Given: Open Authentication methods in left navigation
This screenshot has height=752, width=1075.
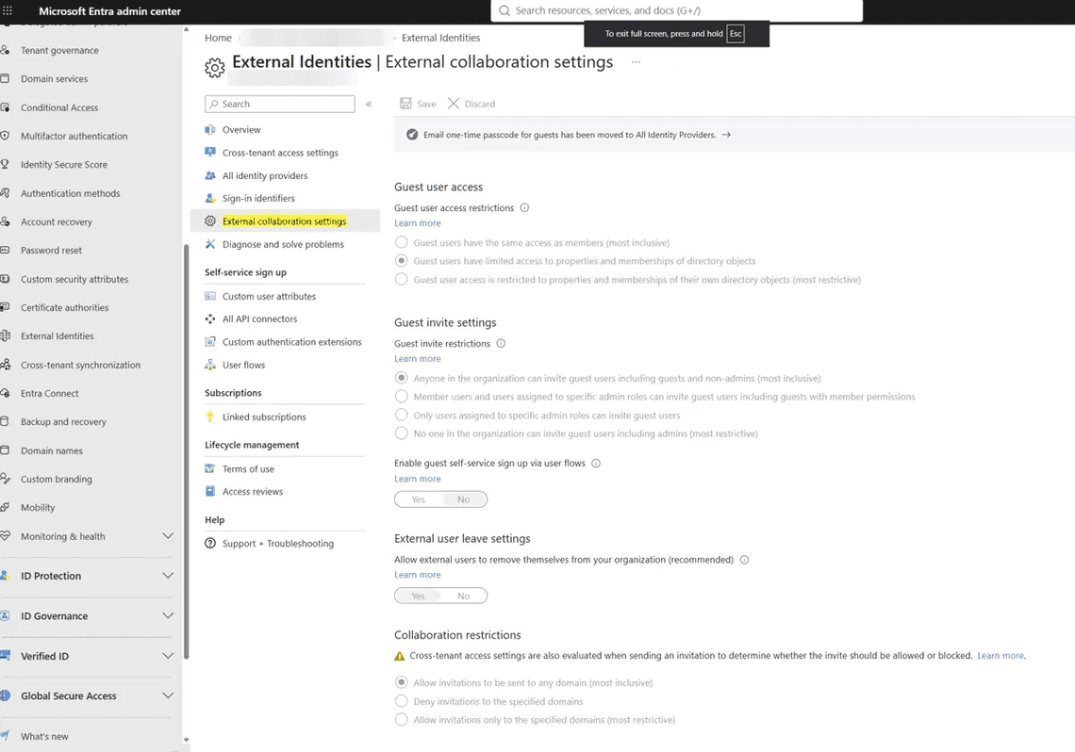Looking at the screenshot, I should click(70, 193).
